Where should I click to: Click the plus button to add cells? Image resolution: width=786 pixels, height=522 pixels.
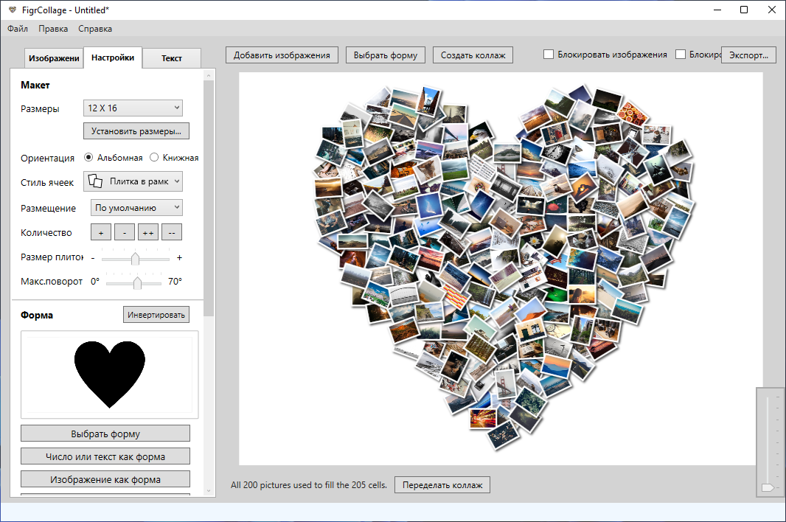[101, 232]
